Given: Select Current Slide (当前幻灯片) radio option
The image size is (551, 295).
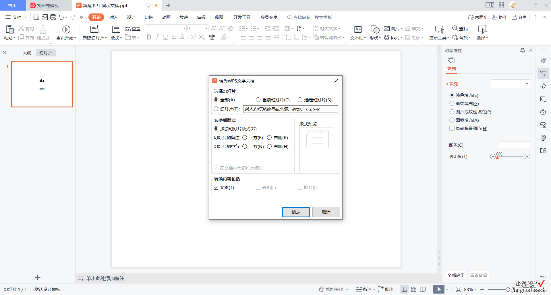Looking at the screenshot, I should (x=258, y=100).
